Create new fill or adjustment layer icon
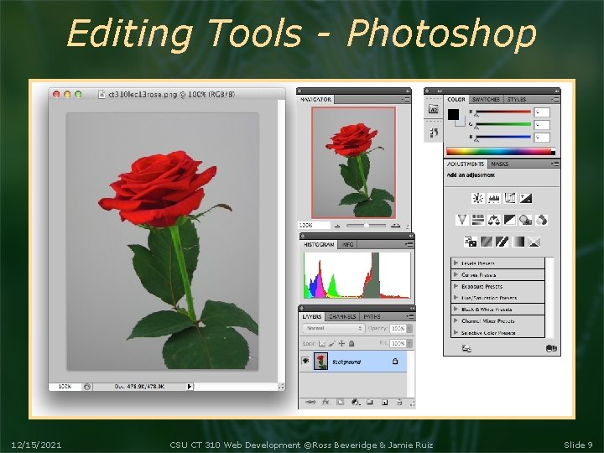604x453 pixels. click(356, 402)
